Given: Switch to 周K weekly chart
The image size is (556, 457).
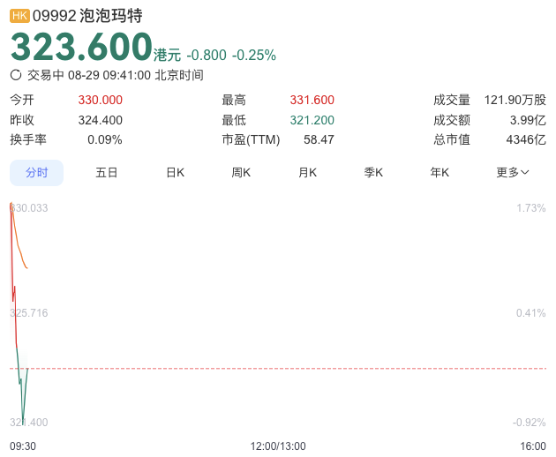Looking at the screenshot, I should point(241,173).
